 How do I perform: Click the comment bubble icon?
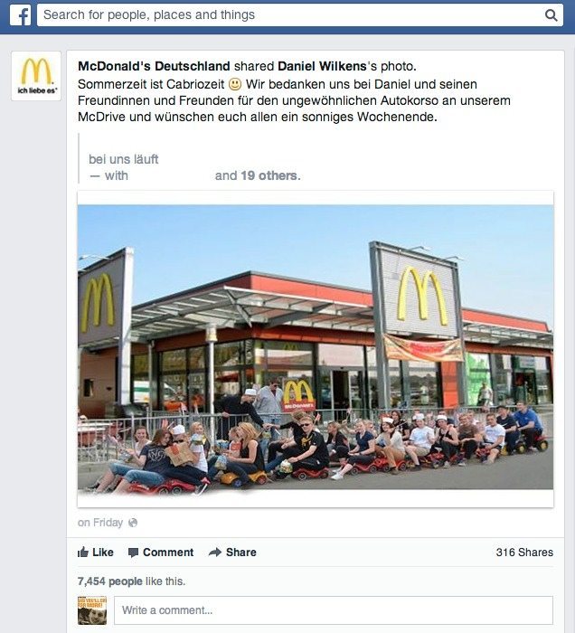point(133,553)
